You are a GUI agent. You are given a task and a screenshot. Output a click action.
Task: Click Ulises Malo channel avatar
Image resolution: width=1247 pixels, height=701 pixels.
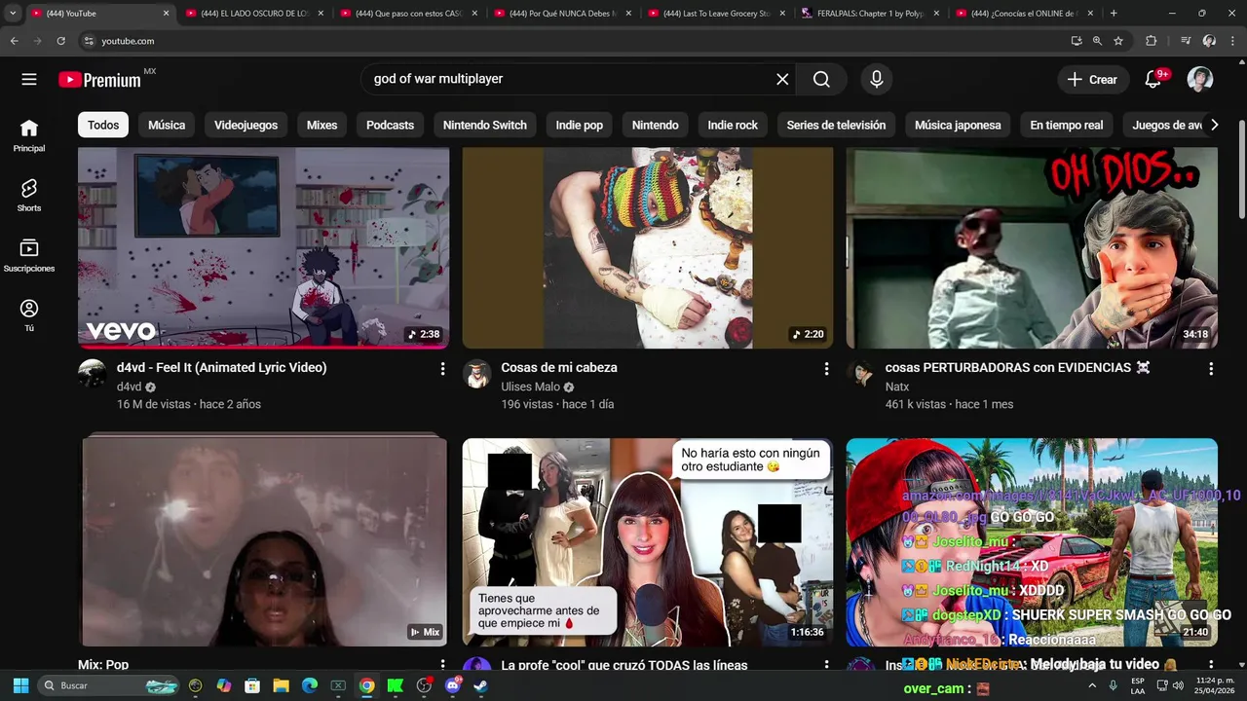(x=476, y=374)
